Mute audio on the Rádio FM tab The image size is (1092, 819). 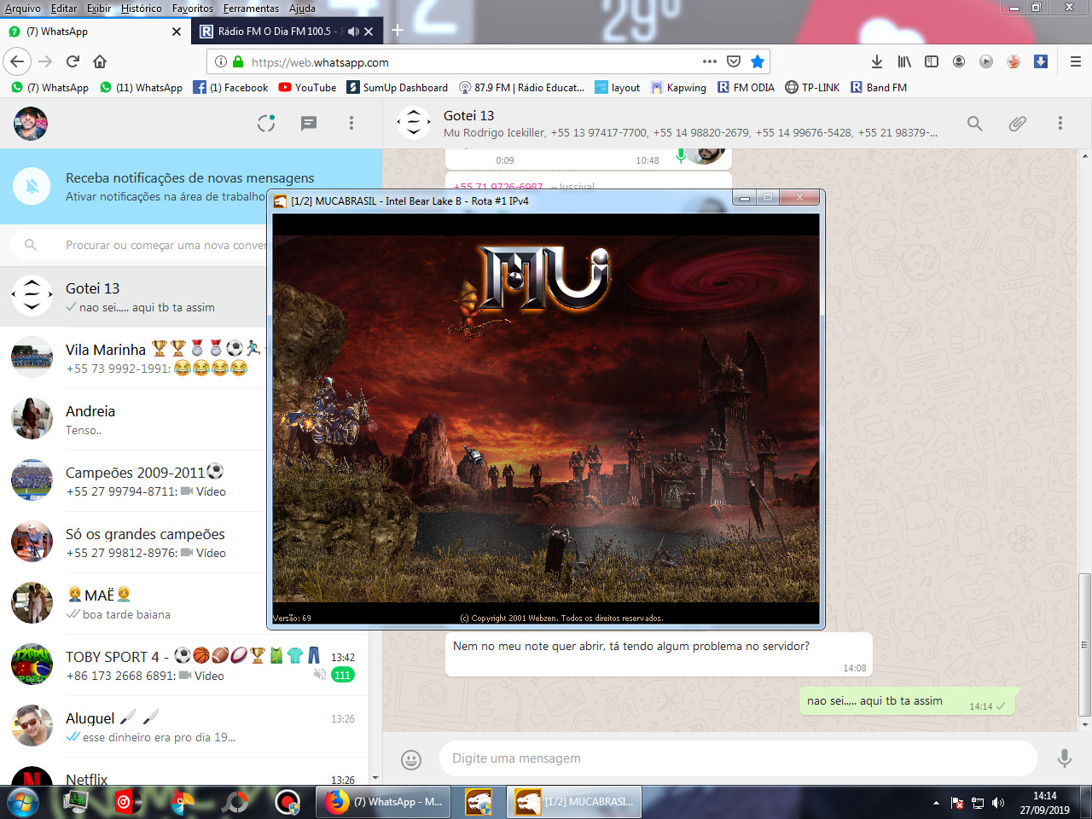(x=353, y=32)
